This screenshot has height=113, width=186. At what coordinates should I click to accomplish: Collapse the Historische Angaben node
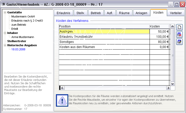coord(5,45)
